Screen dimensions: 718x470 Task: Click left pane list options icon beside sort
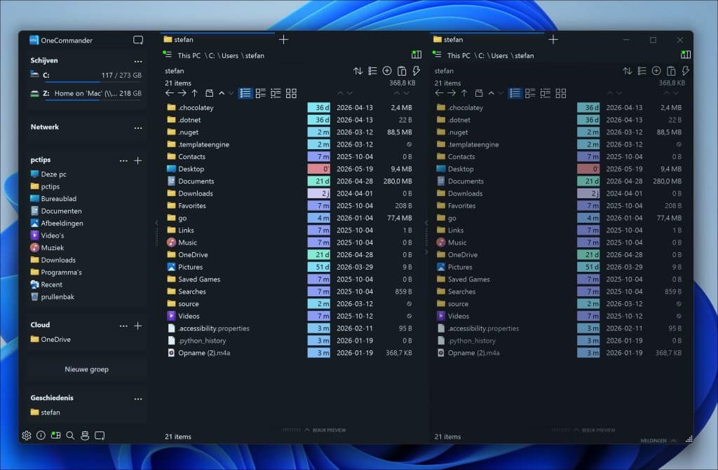coord(373,71)
